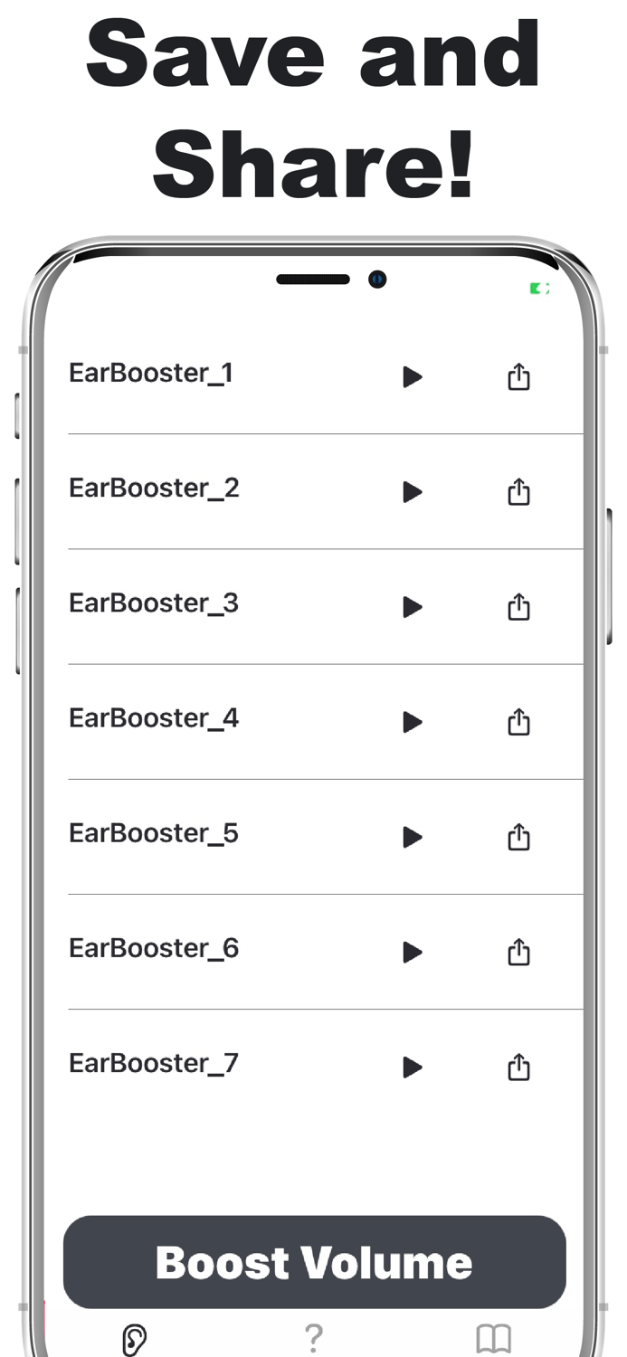
Task: Play the EarBooster_2 recording
Action: click(412, 492)
